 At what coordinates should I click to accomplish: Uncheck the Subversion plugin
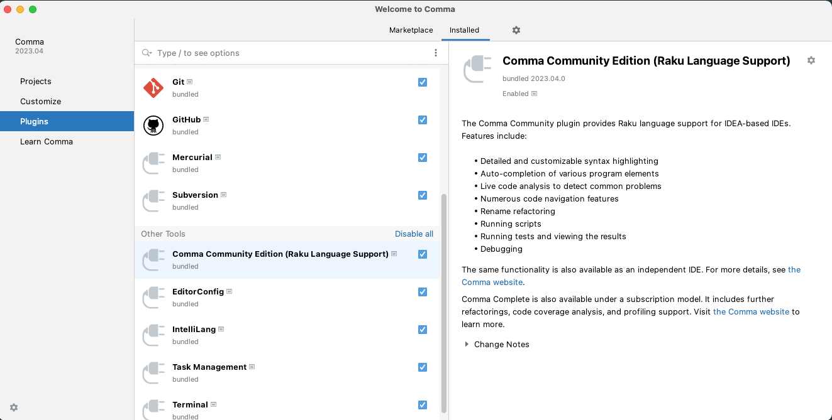pyautogui.click(x=423, y=195)
